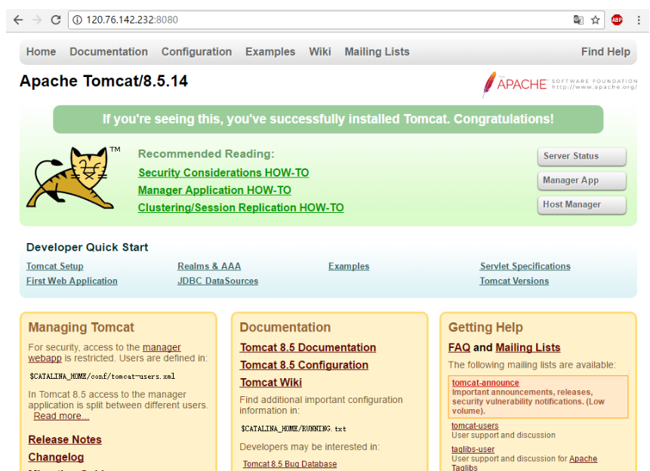Open the JDBC DataSources link
This screenshot has height=471, width=650.
pos(217,281)
